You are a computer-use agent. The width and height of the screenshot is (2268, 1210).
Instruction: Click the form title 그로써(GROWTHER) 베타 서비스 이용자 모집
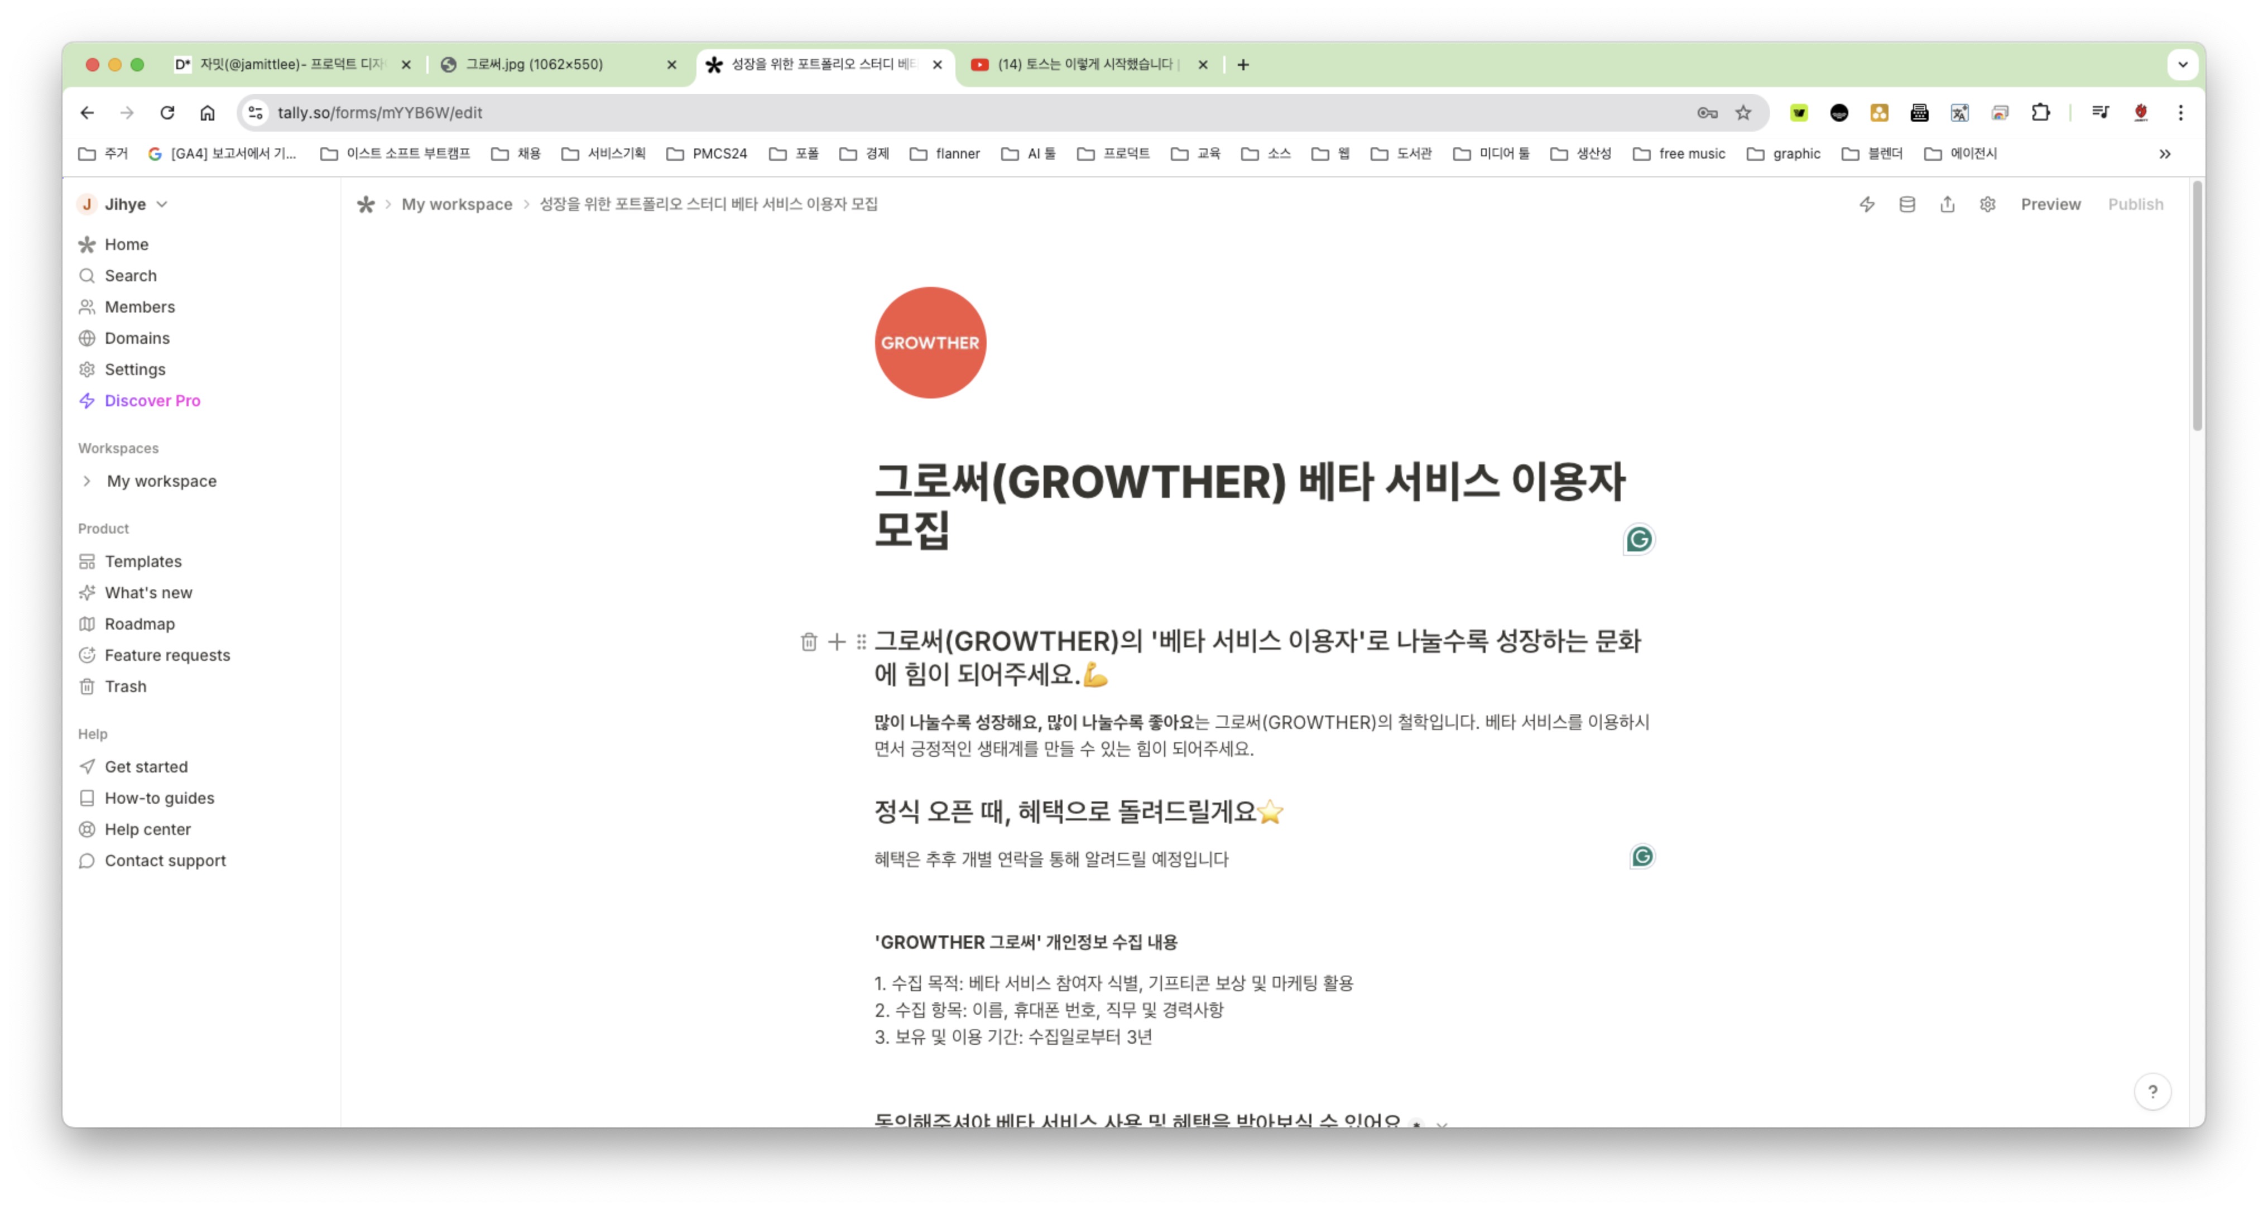[1250, 506]
